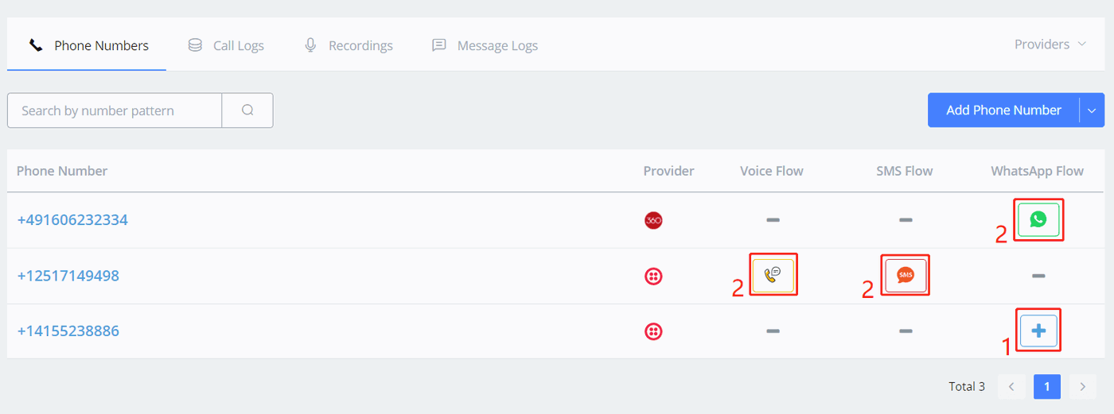Viewport: 1114px width, 414px height.
Task: Go to the Message Logs tab
Action: tap(485, 45)
